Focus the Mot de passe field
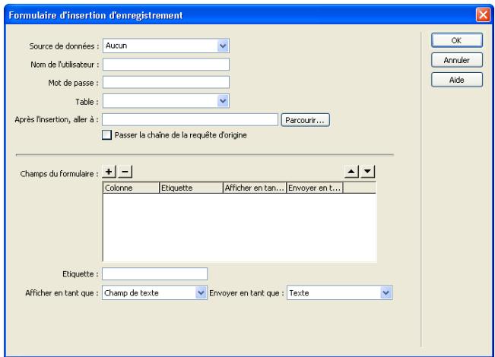This screenshot has width=495, height=357. pyautogui.click(x=166, y=82)
